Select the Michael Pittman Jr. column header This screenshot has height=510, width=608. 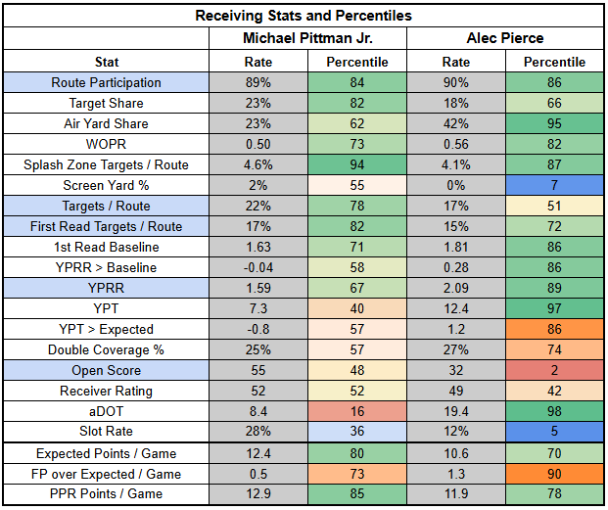tap(308, 37)
